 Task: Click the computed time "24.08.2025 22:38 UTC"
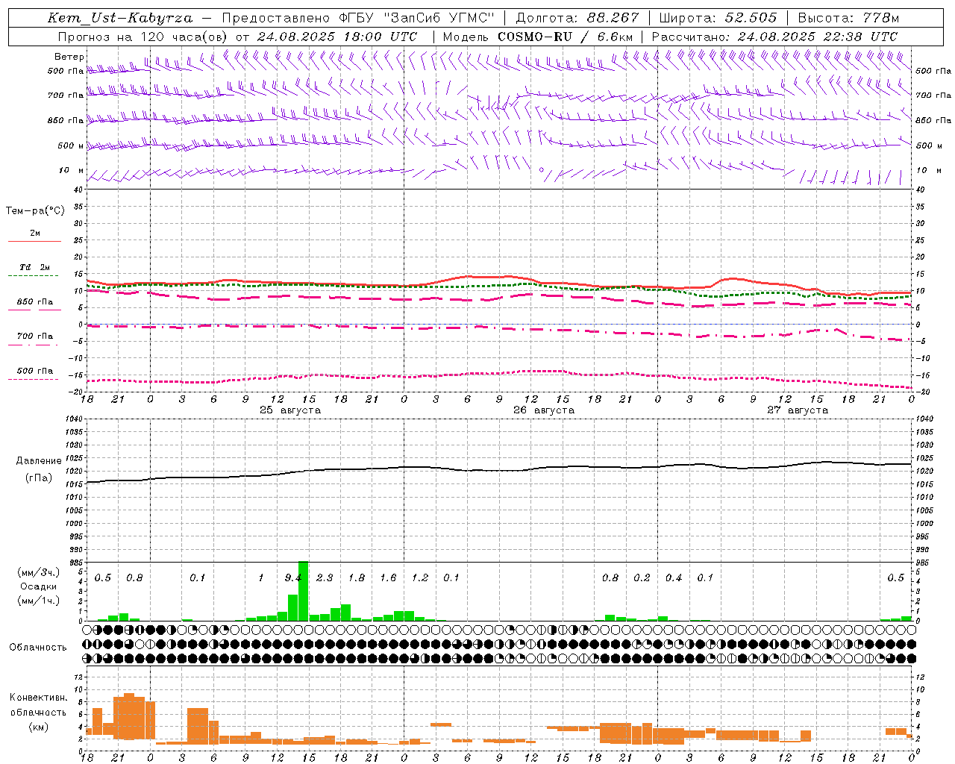(818, 37)
